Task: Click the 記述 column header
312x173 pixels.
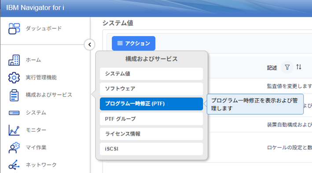Action: click(272, 68)
